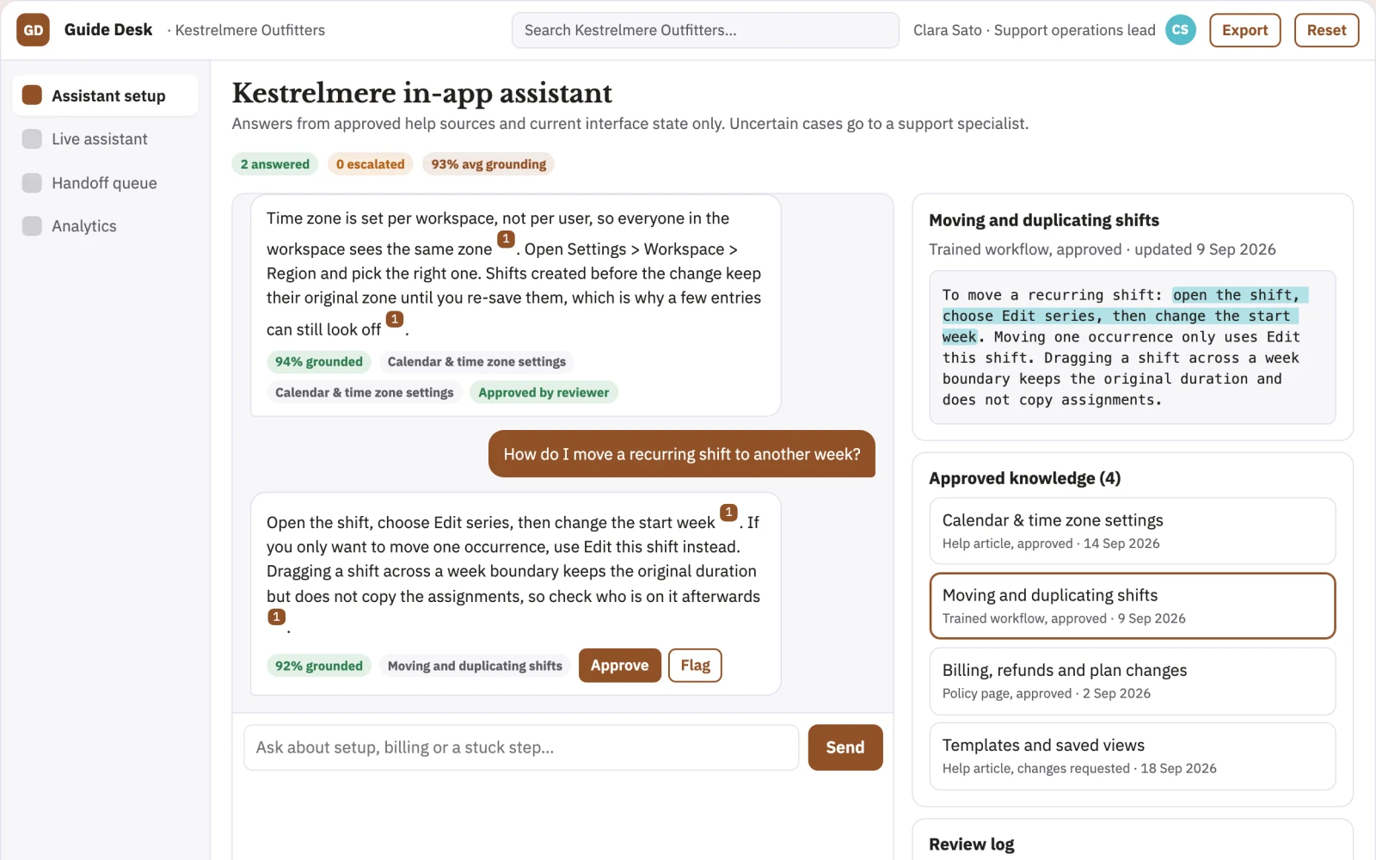Click the Approved by reviewer chip

click(544, 392)
